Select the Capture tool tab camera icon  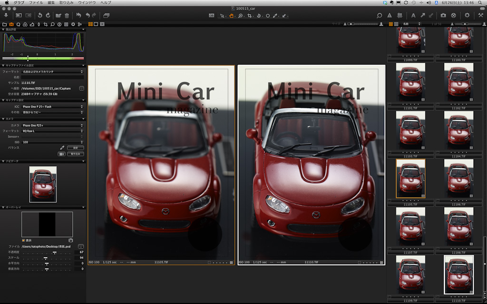click(x=11, y=24)
